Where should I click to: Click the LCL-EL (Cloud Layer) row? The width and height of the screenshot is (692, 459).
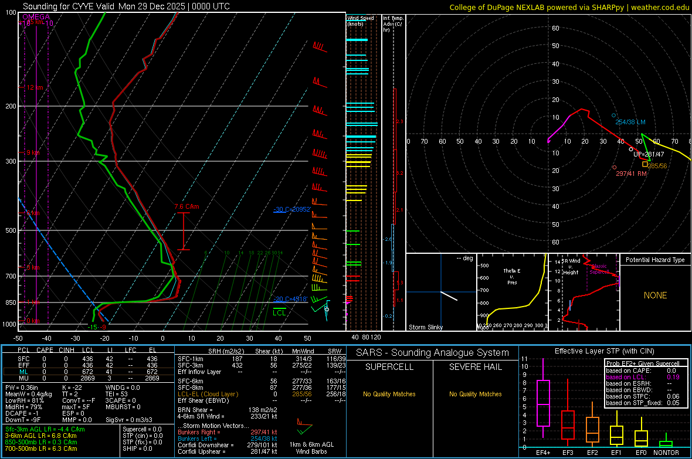[262, 394]
